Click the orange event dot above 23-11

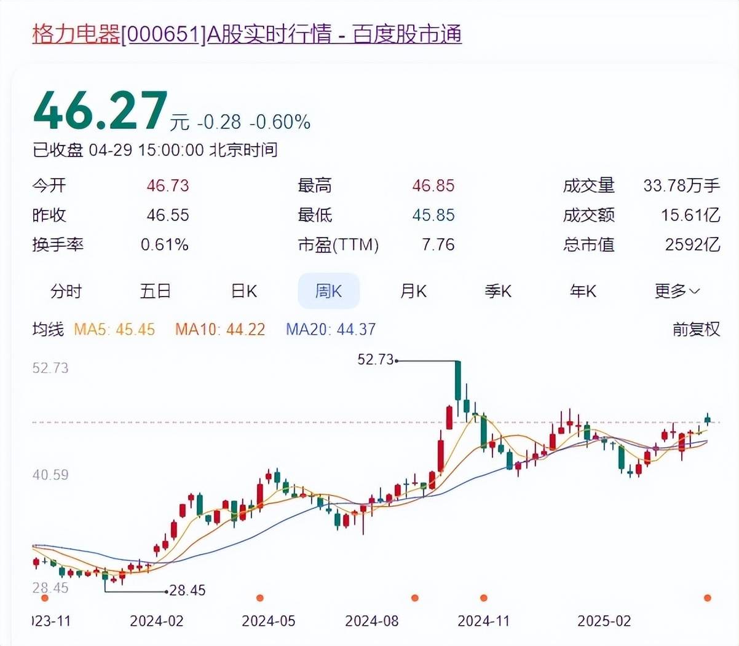tap(44, 598)
